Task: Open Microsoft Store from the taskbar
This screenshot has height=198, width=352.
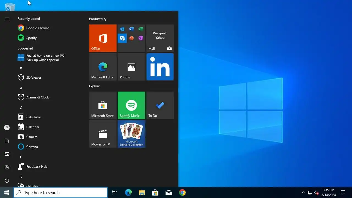Action: (155, 193)
